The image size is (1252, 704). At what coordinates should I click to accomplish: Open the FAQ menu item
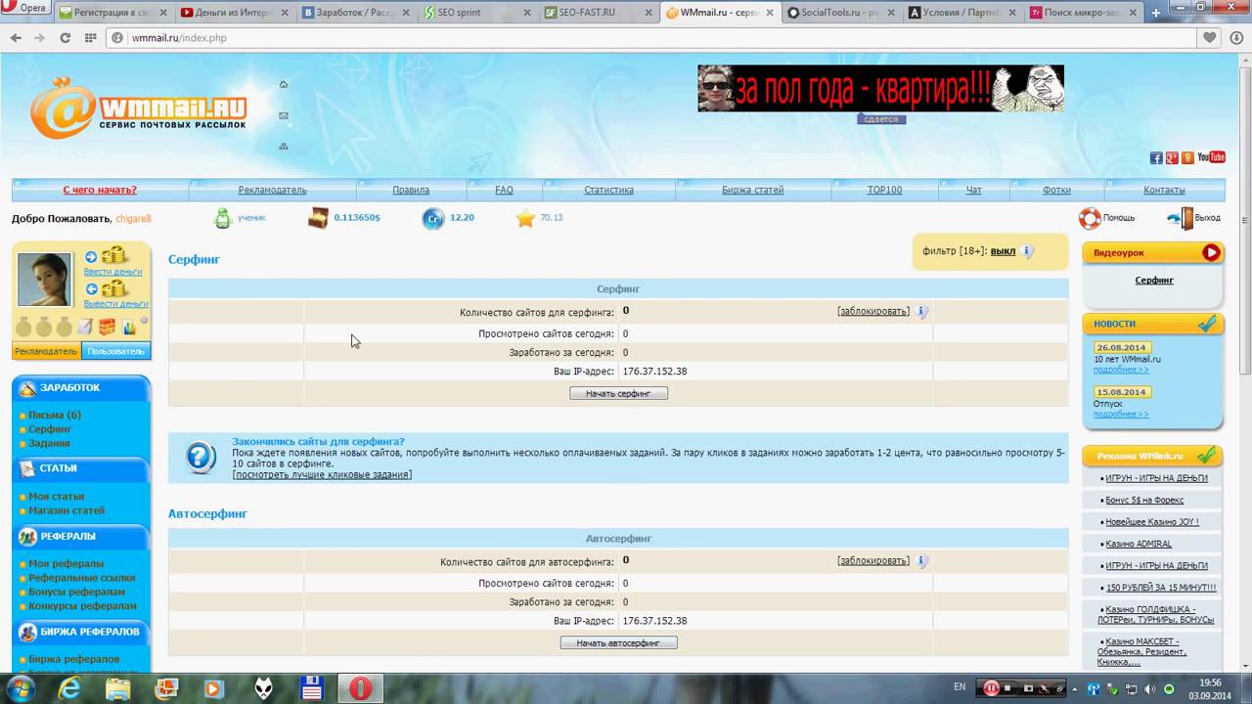coord(504,190)
